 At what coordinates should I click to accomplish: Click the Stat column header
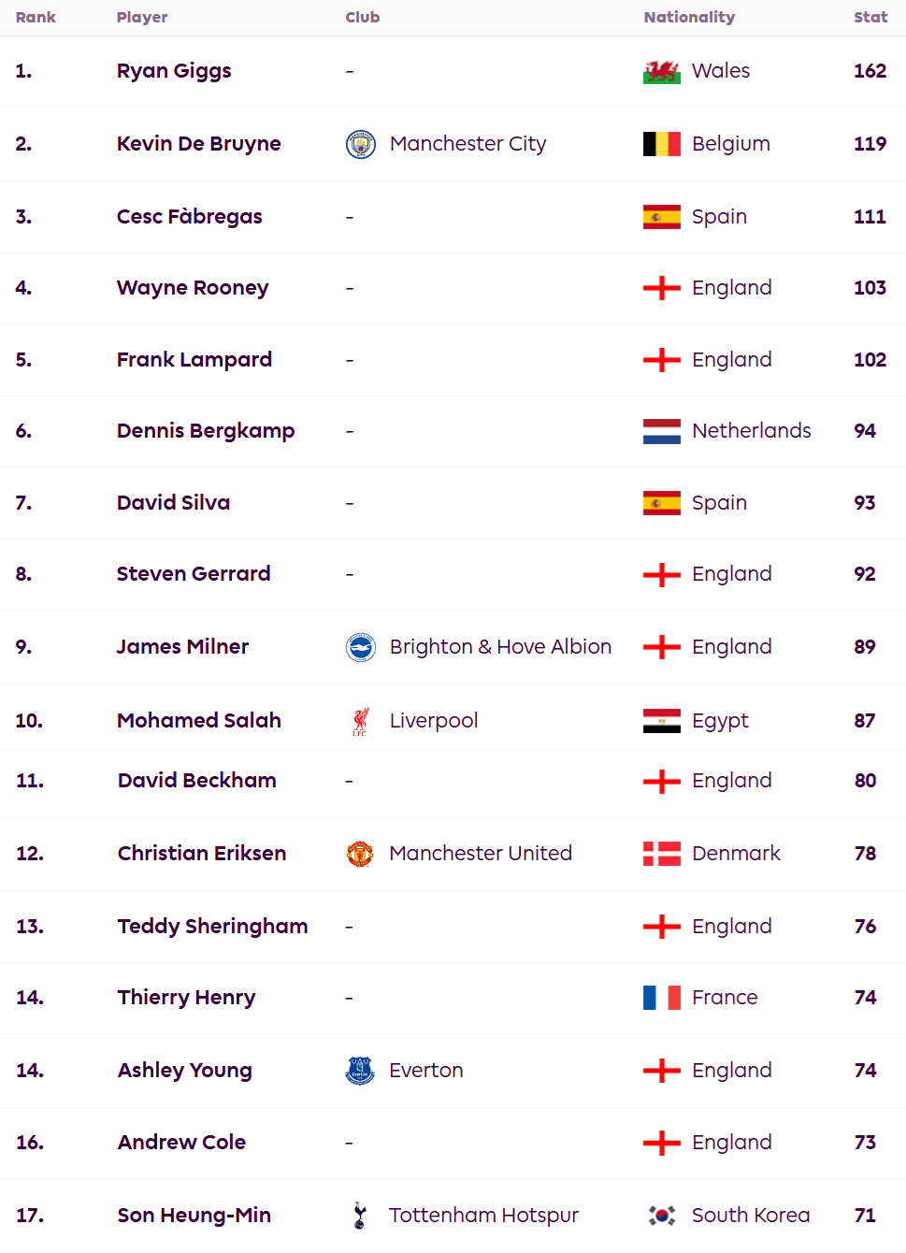coord(870,17)
